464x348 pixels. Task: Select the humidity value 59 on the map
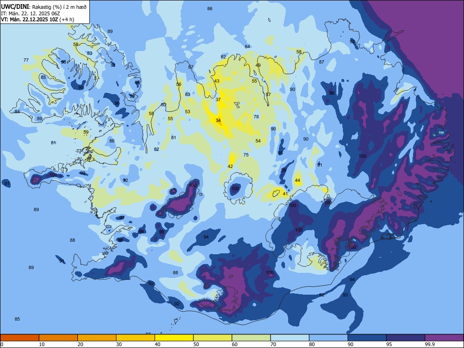(x=86, y=132)
